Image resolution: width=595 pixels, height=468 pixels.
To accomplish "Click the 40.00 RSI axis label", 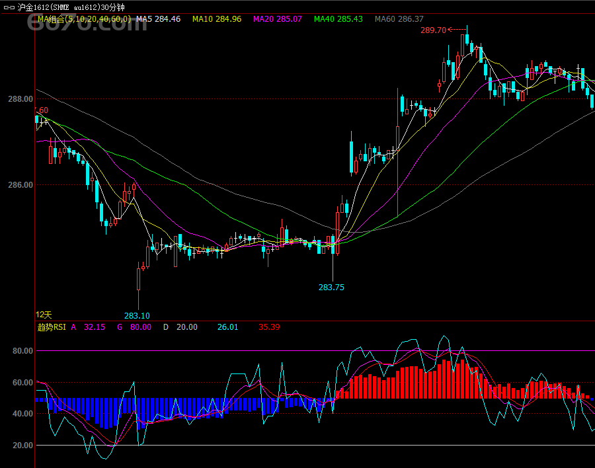I will (x=22, y=414).
